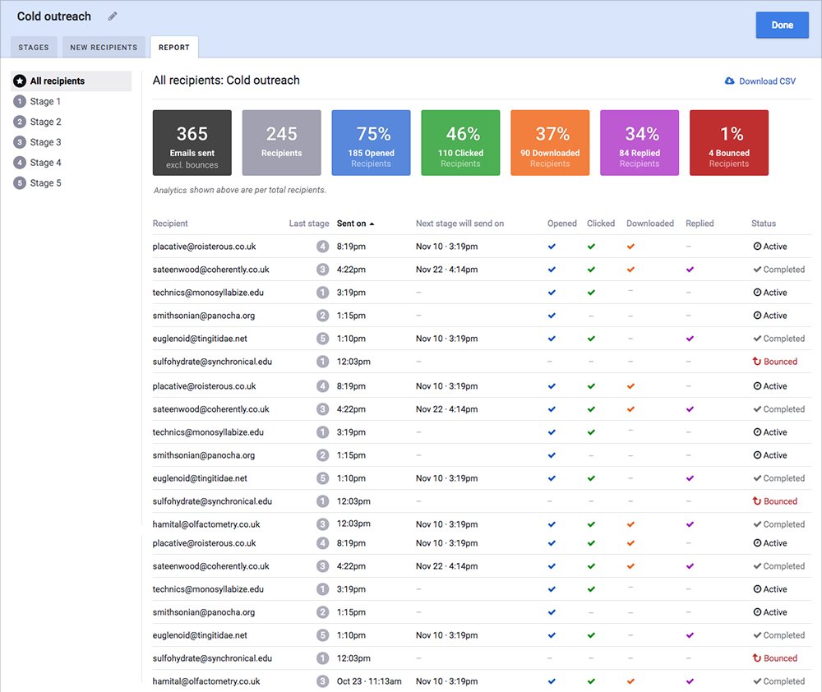The image size is (822, 692).
Task: Click green clicked check, 12:03pm hamital row
Action: tap(591, 524)
